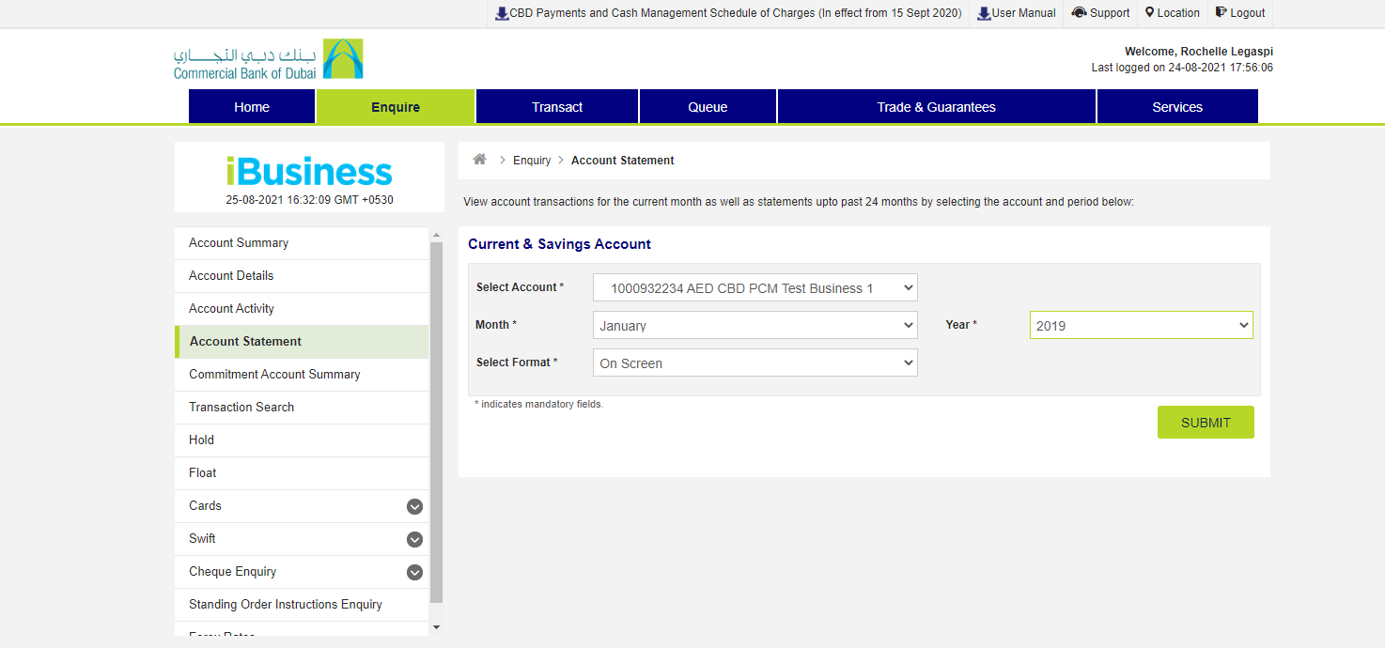Click the sidebar scrollbar thumb

pyautogui.click(x=436, y=422)
